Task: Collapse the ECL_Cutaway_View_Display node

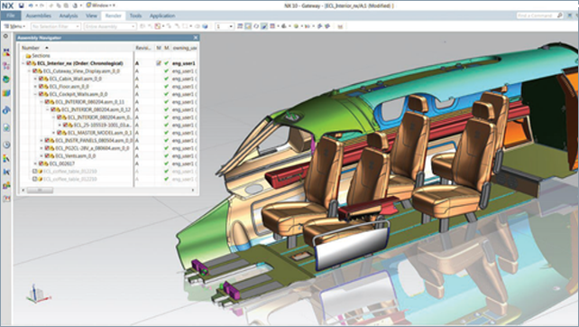Action: [x=30, y=71]
